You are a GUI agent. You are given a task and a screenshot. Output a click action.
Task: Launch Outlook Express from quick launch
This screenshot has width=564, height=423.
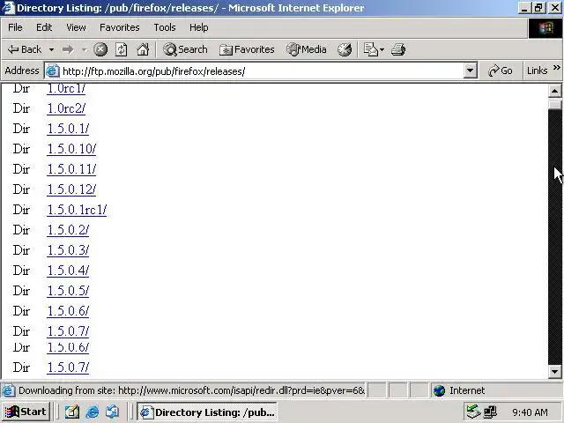click(x=112, y=412)
